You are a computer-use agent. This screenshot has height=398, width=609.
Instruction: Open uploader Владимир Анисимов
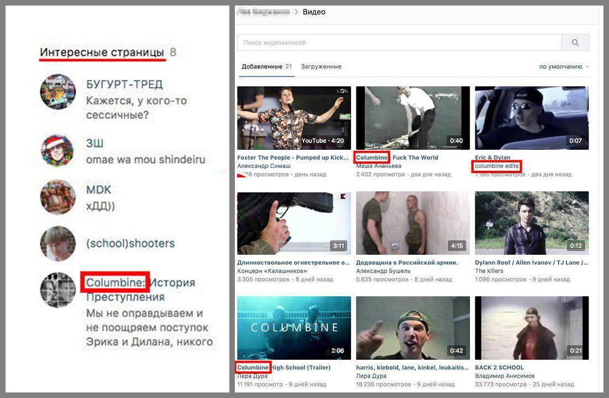pos(505,376)
